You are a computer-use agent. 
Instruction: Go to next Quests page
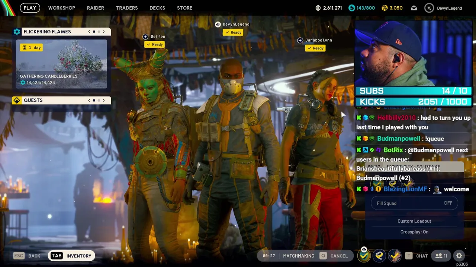104,100
